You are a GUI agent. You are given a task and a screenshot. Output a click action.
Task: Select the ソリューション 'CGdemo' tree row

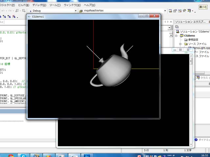pos(193,32)
